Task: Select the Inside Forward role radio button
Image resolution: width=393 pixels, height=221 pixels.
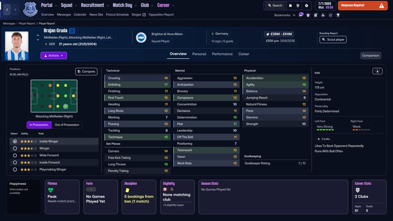Action: point(15,163)
